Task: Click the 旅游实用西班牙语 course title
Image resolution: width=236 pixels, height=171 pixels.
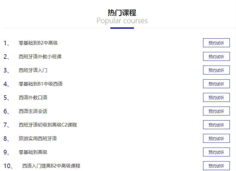Action: pyautogui.click(x=38, y=139)
